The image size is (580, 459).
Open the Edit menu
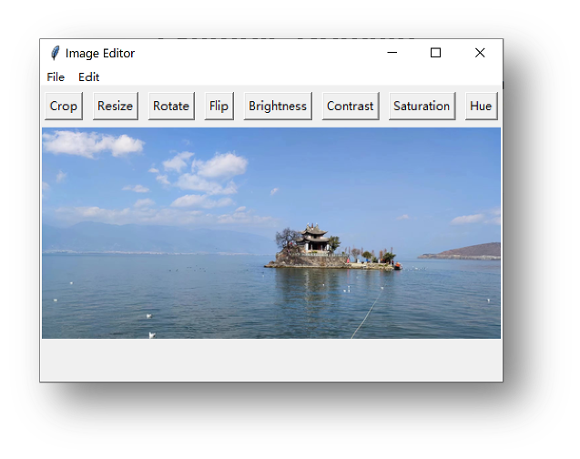pos(88,77)
